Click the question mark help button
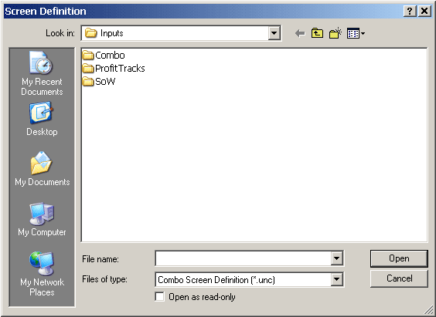Viewport: 436px width, 317px height. [x=410, y=11]
